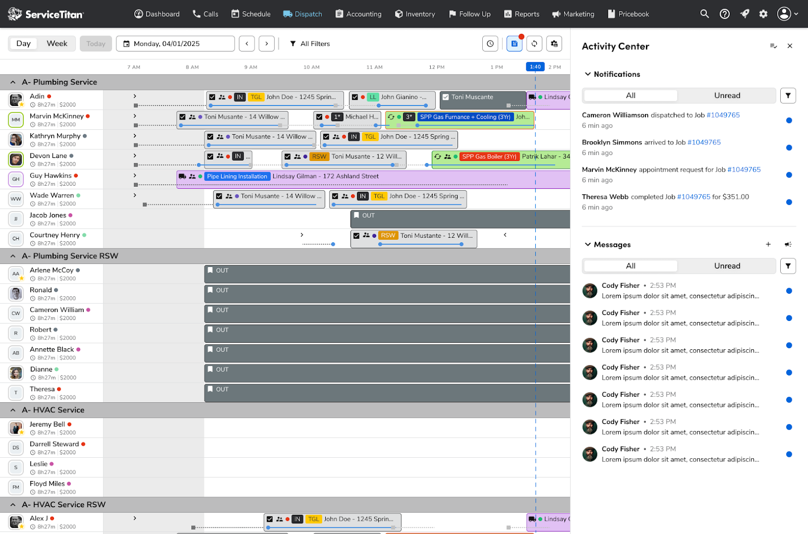Mark all as read in Activity Center
The width and height of the screenshot is (808, 534).
773,46
